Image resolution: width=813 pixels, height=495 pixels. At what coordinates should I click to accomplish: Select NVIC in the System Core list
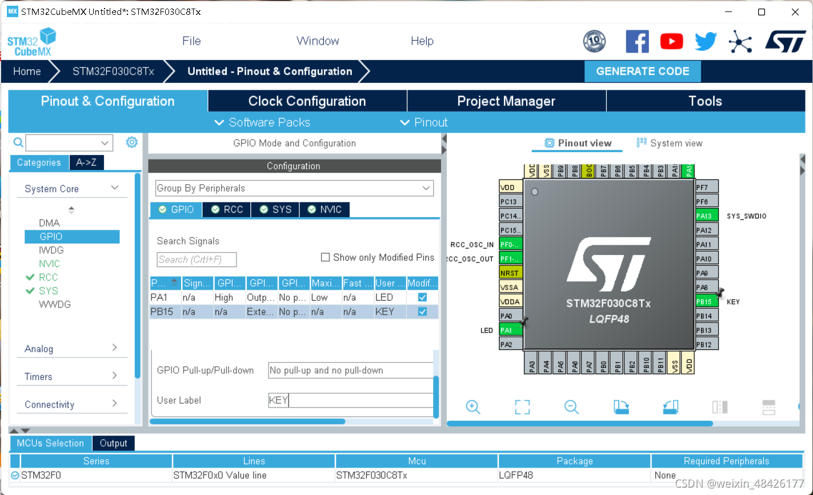click(49, 264)
